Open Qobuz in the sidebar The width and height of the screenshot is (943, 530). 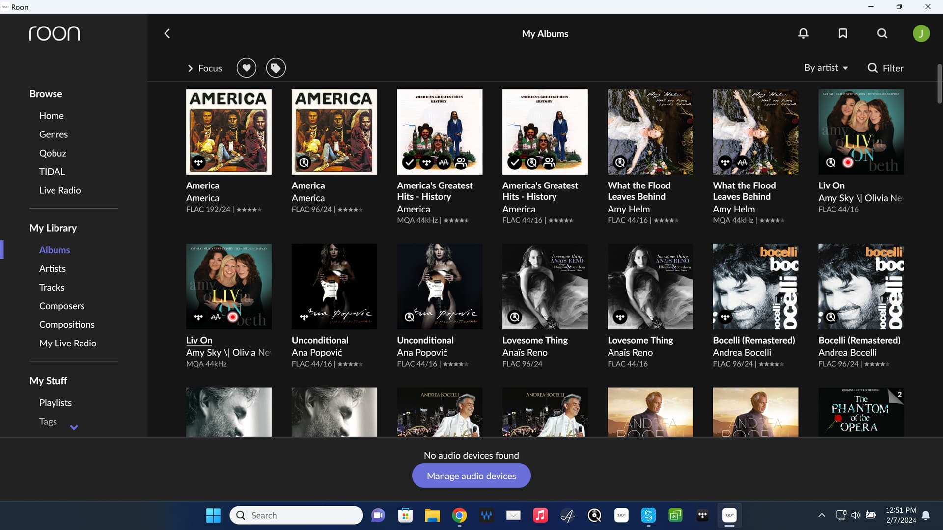click(53, 153)
